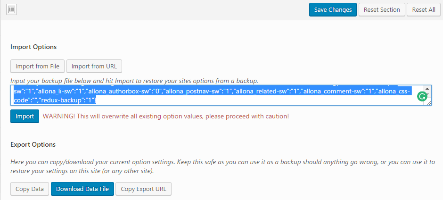Click the Import Options heading
Image resolution: width=443 pixels, height=200 pixels.
pyautogui.click(x=33, y=47)
